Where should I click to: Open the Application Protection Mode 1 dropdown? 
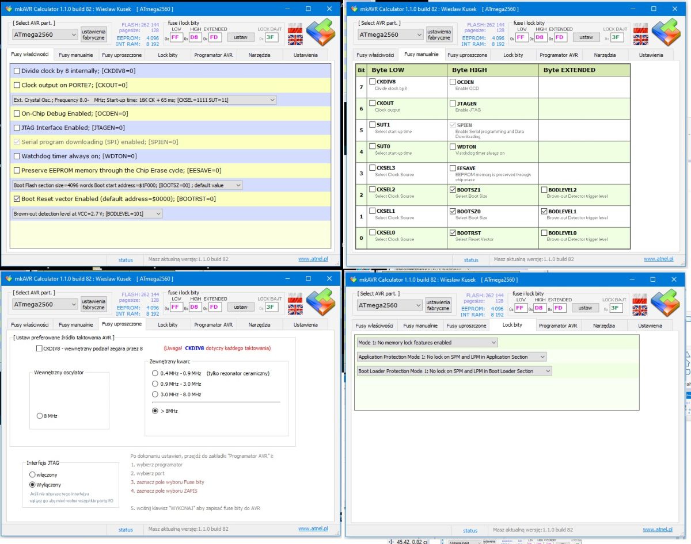[x=451, y=357]
